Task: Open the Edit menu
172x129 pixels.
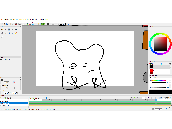Action: (5, 22)
